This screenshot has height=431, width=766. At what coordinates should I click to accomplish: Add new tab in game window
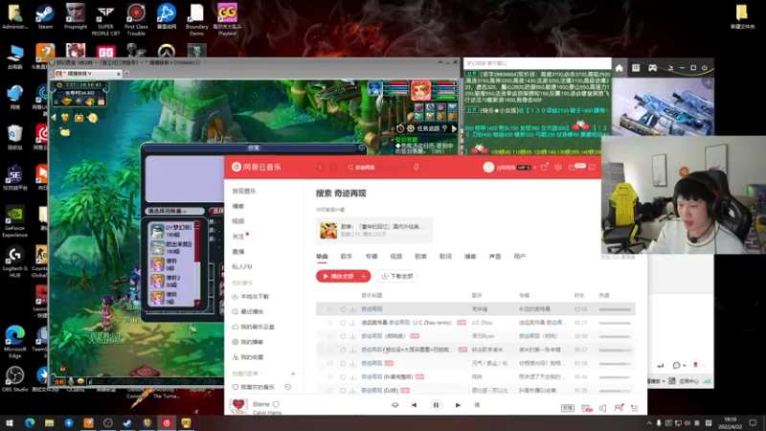[x=127, y=74]
